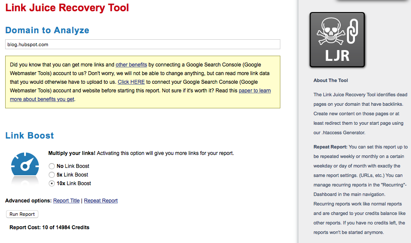
Task: Click the 'Advanced options:' label
Action: coord(28,201)
